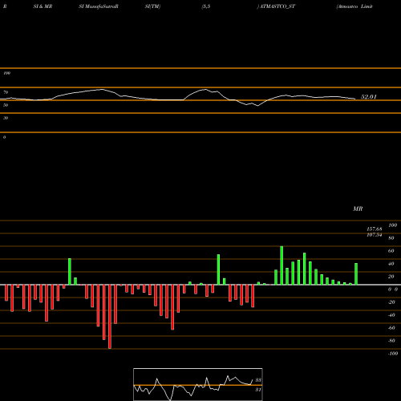Click the 'SI & MR' header label
The width and height of the screenshot is (401, 401).
43,6
